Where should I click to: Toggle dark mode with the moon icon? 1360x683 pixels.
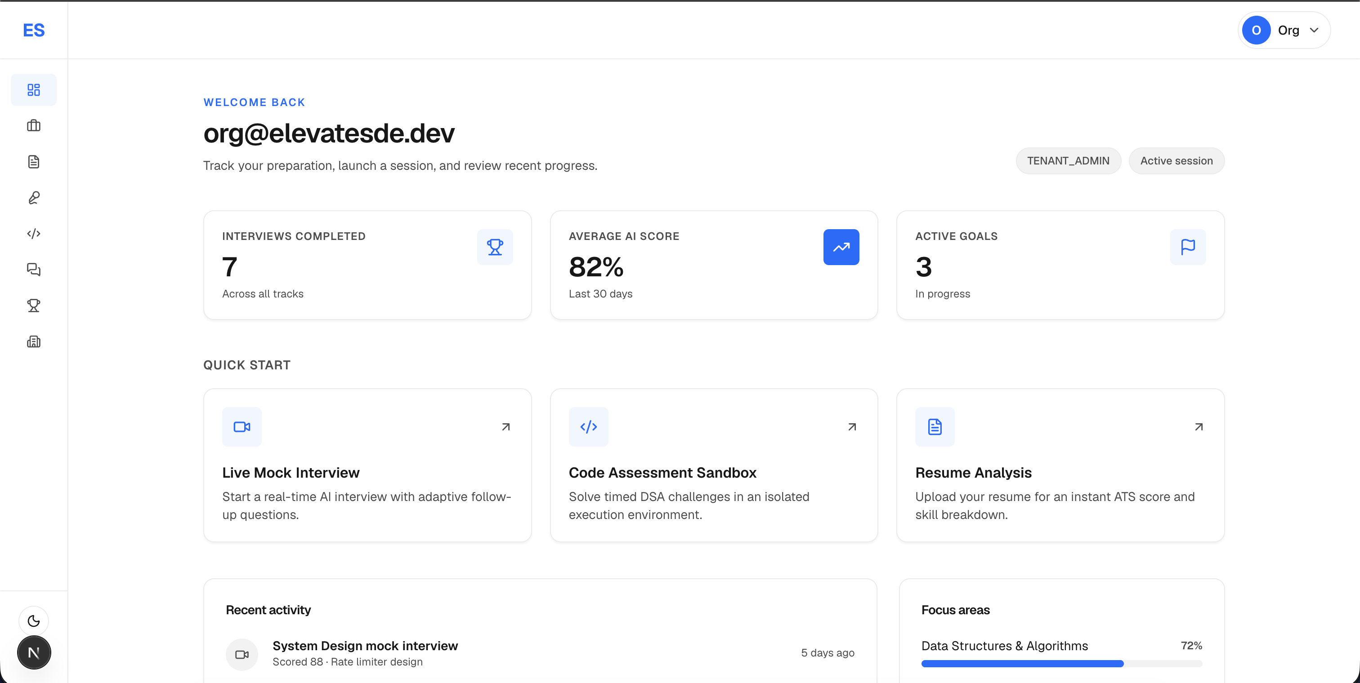[34, 621]
